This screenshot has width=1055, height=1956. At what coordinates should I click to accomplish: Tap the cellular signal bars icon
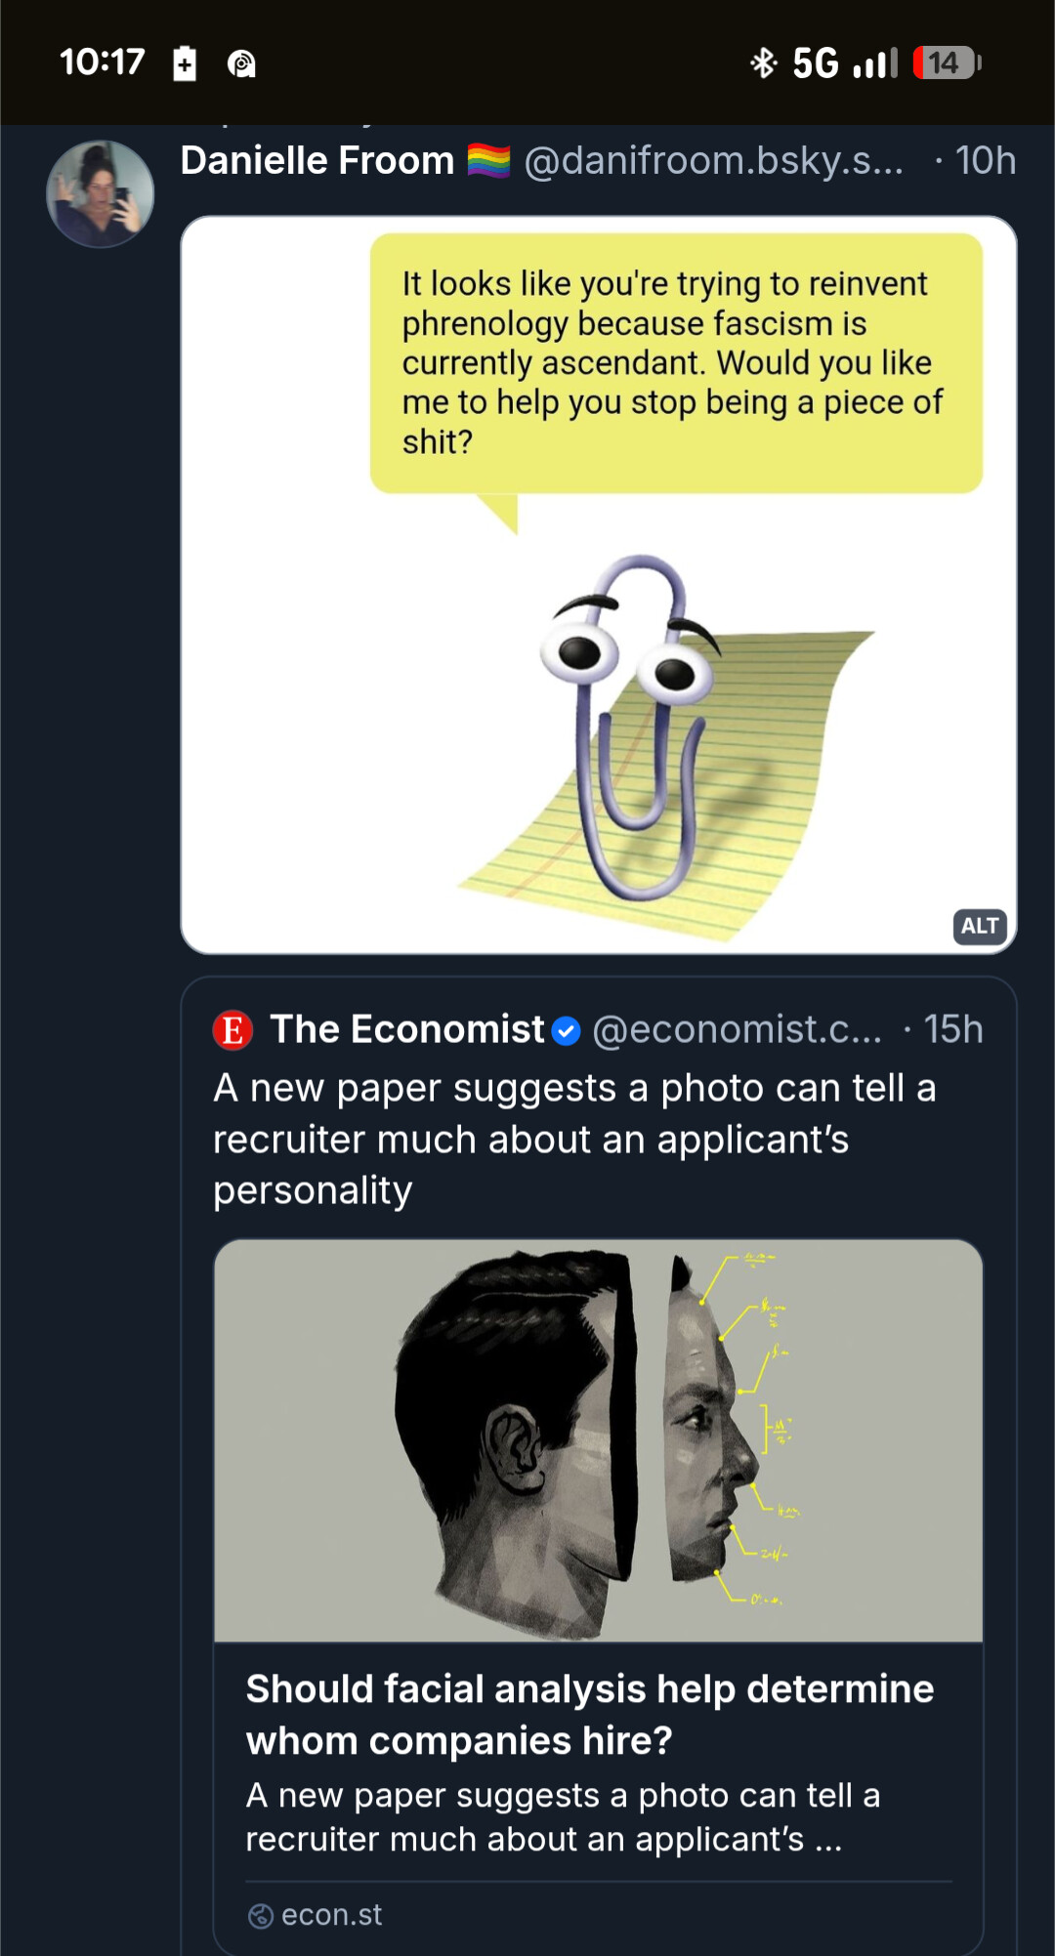pyautogui.click(x=875, y=63)
